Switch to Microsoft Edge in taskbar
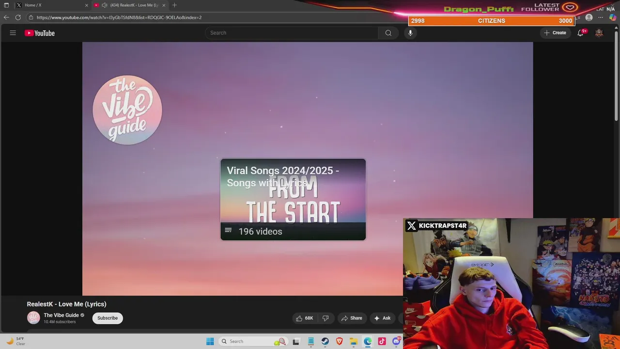This screenshot has width=620, height=349. [368, 341]
